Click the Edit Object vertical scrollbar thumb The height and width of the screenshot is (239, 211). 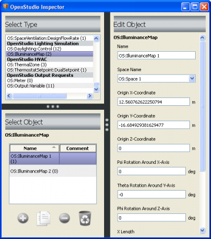[x=202, y=106]
